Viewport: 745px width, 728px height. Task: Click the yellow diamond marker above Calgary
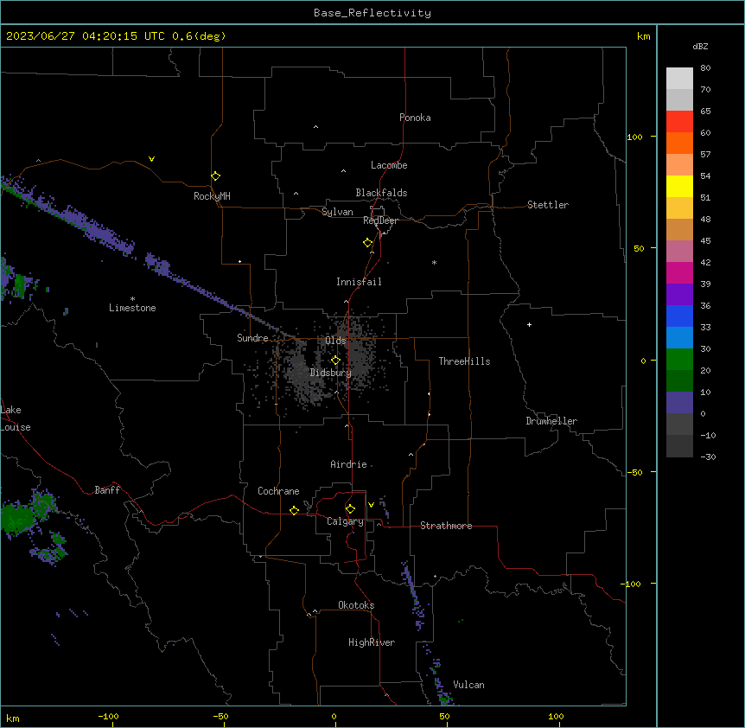click(x=350, y=509)
